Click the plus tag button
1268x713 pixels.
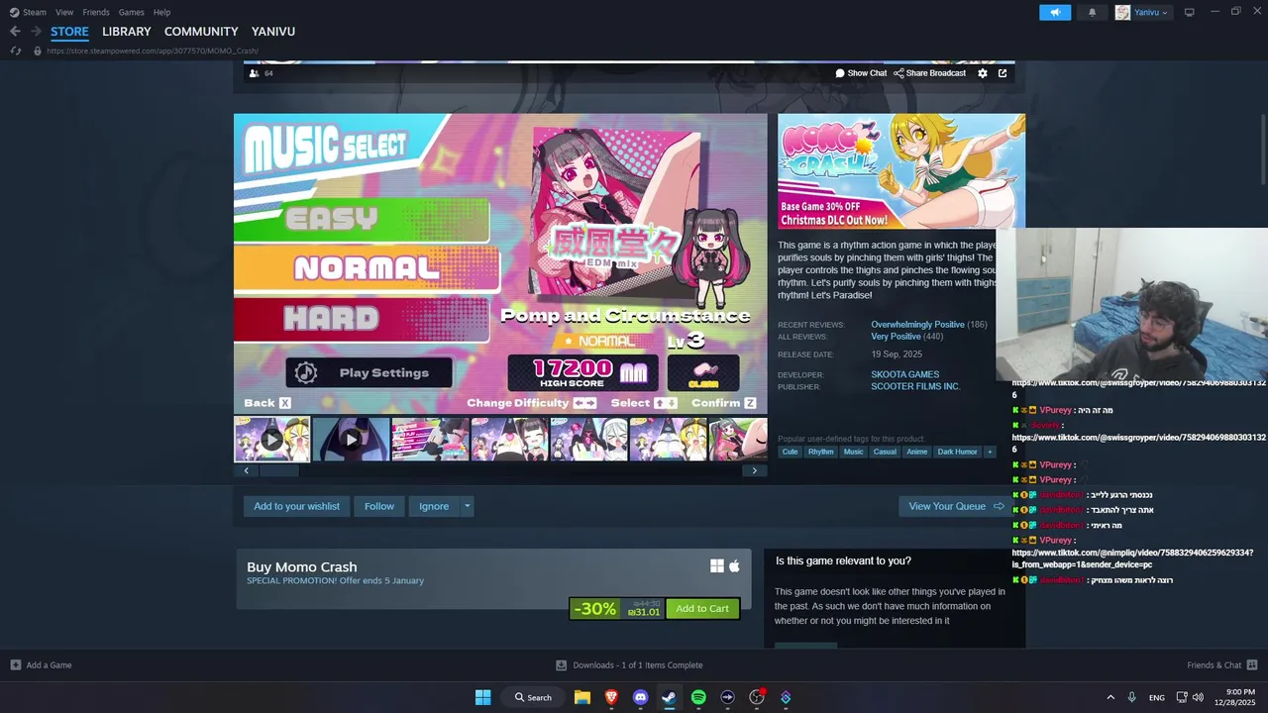tap(989, 452)
